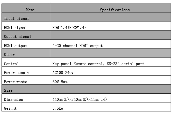Click the Output signal section heading
172x115 pixels.
pos(17,37)
